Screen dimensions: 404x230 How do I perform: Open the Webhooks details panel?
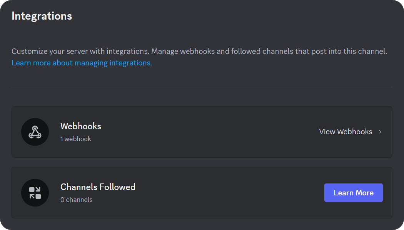pos(346,132)
